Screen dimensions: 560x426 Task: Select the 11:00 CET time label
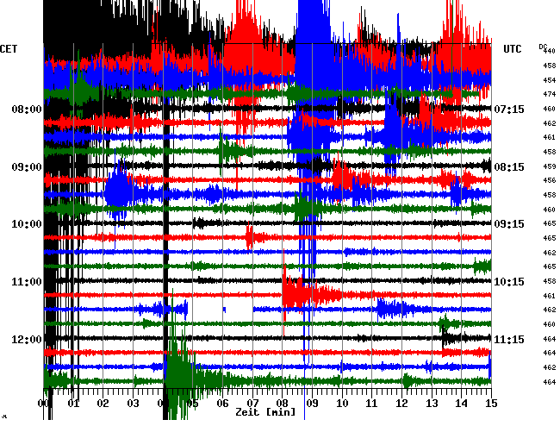27,282
